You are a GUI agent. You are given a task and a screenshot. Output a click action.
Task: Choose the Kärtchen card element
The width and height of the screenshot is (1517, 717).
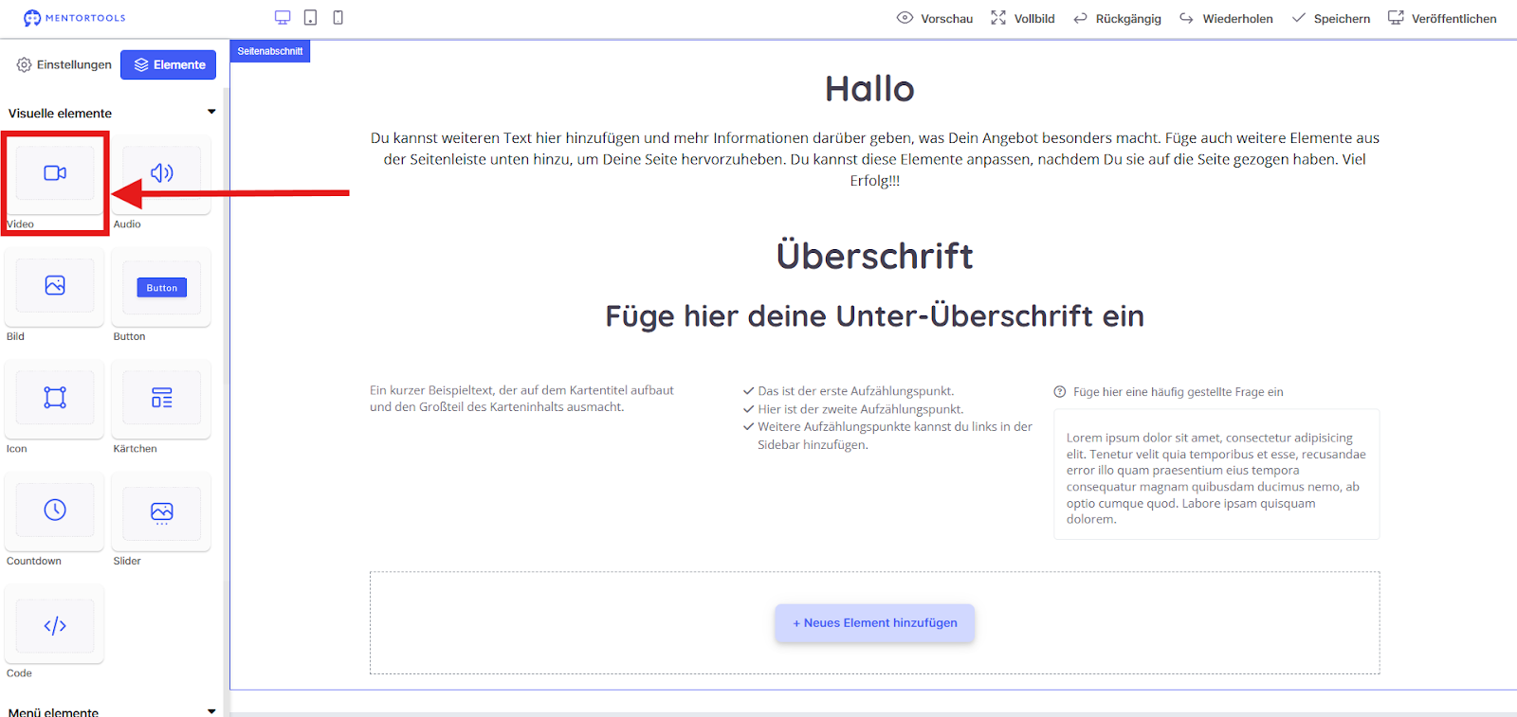[161, 399]
